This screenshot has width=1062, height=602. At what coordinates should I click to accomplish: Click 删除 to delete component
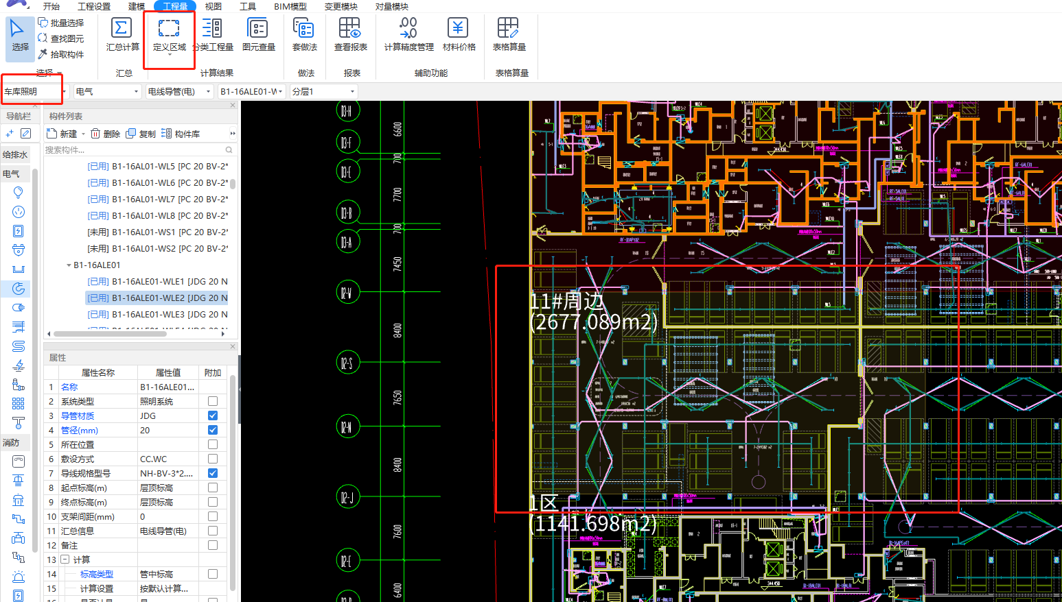click(x=105, y=134)
